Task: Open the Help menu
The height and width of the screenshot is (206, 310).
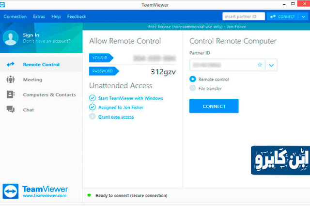Action: point(56,16)
